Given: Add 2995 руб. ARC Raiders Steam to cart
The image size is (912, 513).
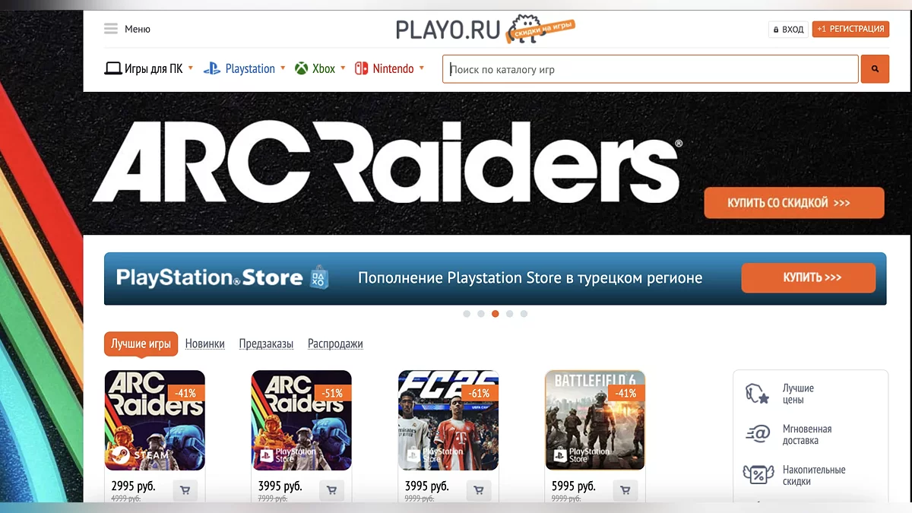Looking at the screenshot, I should click(185, 490).
